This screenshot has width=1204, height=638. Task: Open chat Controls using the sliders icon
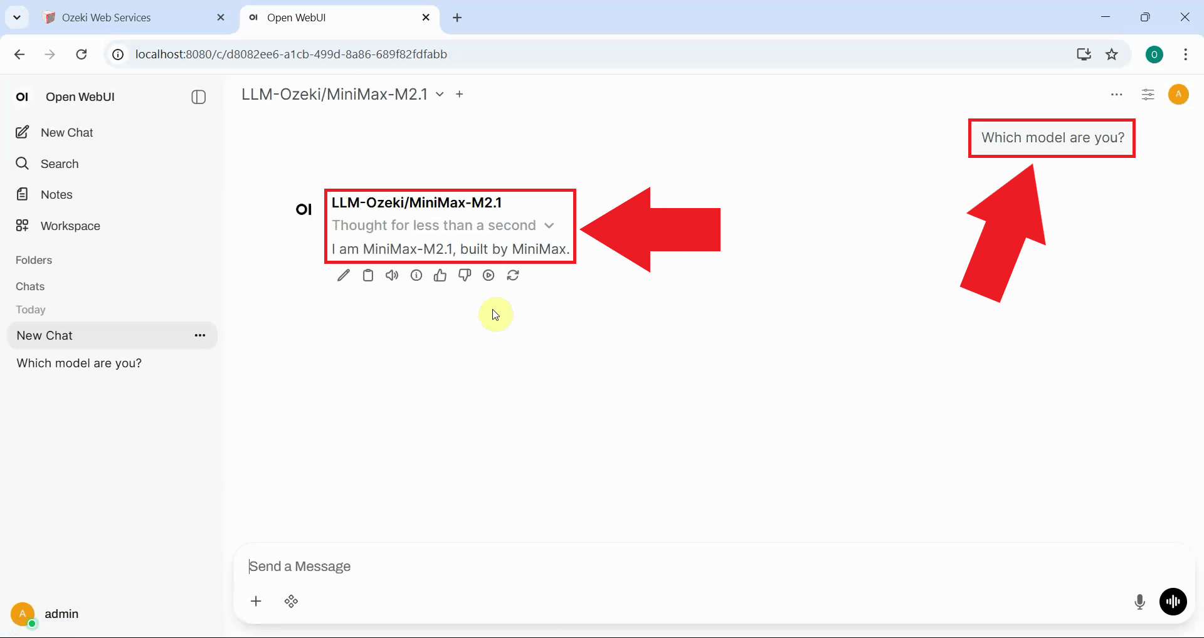[1148, 95]
